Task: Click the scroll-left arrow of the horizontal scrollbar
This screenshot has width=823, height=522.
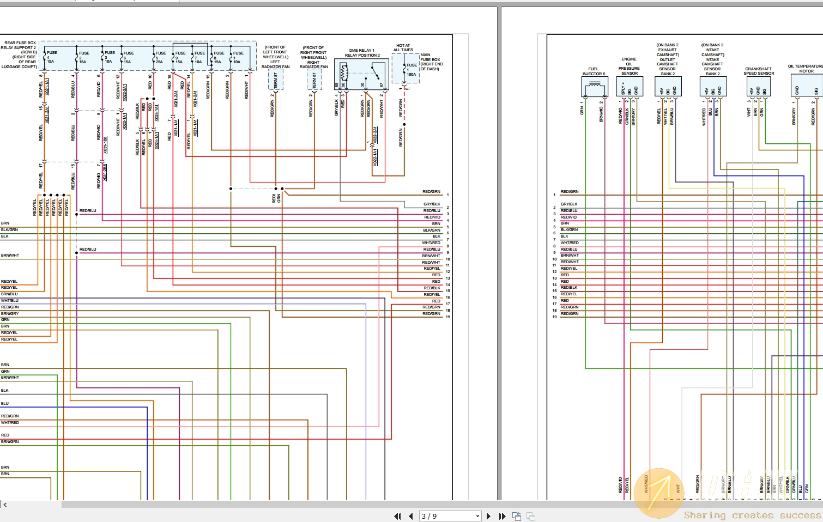Action: [5, 505]
